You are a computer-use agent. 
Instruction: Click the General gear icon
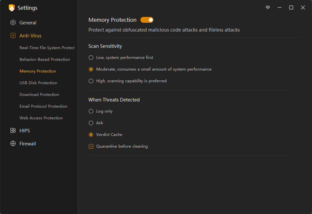click(x=13, y=23)
